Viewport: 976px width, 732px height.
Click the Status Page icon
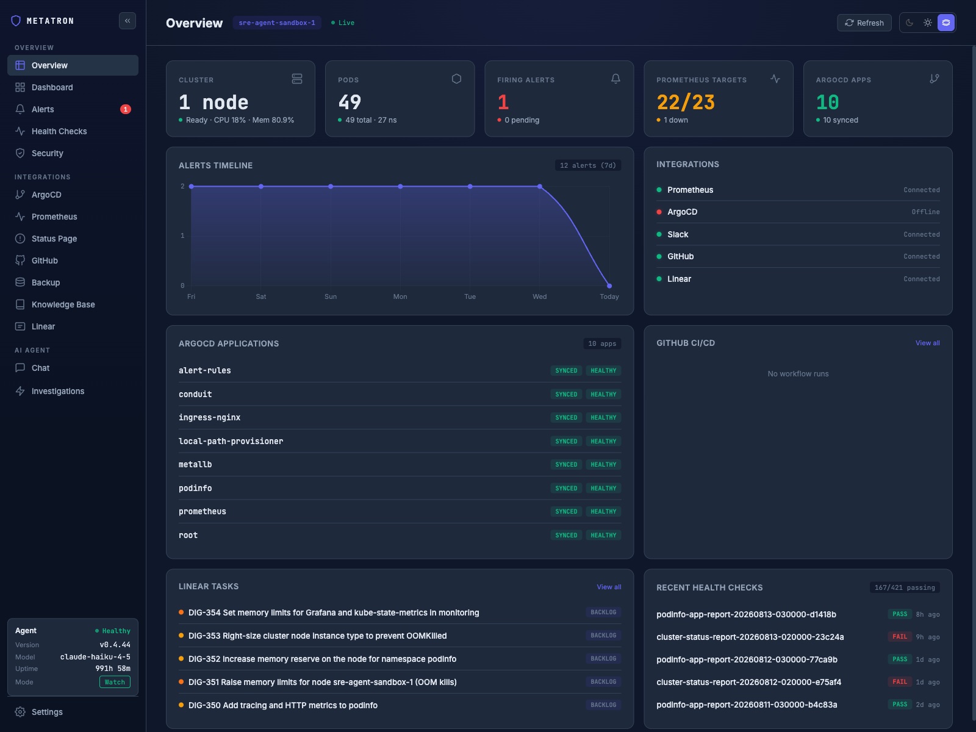coord(20,239)
